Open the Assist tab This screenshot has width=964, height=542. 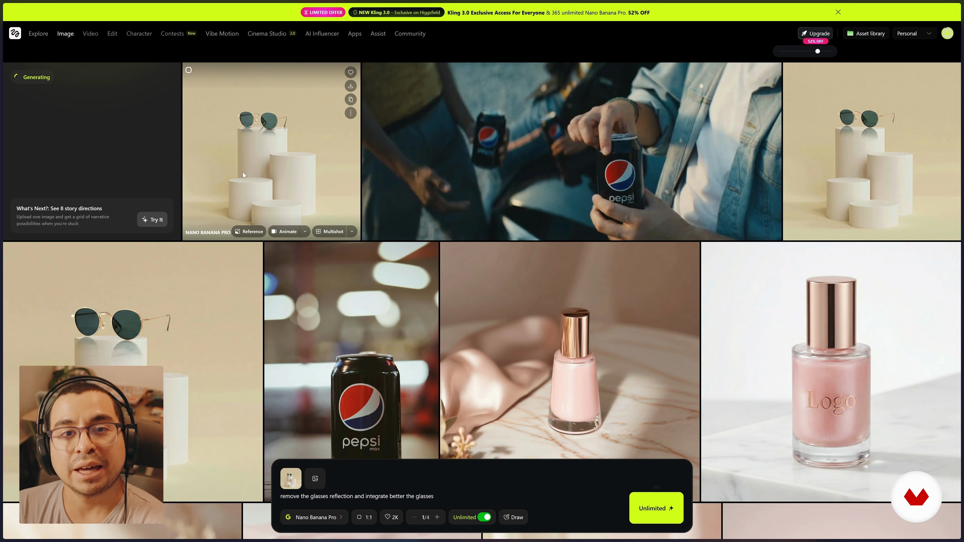point(378,34)
